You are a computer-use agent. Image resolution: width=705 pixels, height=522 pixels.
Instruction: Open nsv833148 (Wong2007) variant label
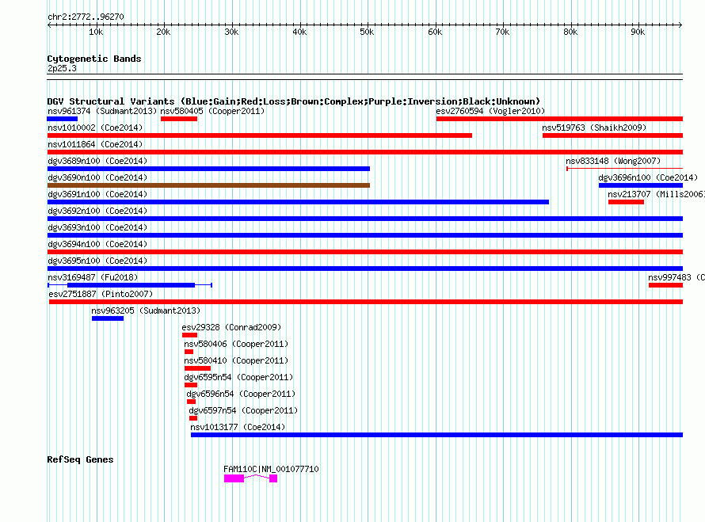(613, 161)
